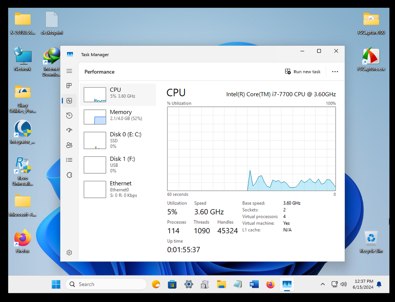Click the Virtual processors 4 value
This screenshot has width=395, height=302.
tap(285, 216)
